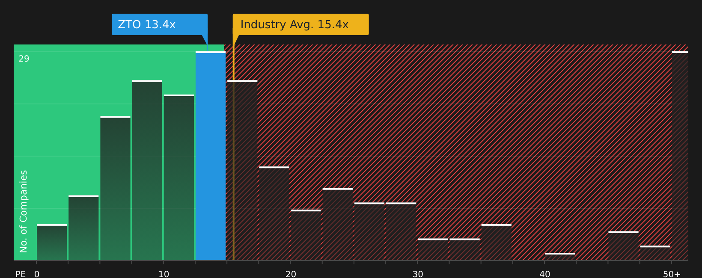
Task: Click the x-axis label 0
Action: pyautogui.click(x=37, y=274)
